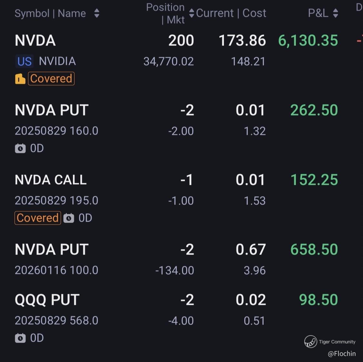Sort by P&L arrows

coord(336,13)
